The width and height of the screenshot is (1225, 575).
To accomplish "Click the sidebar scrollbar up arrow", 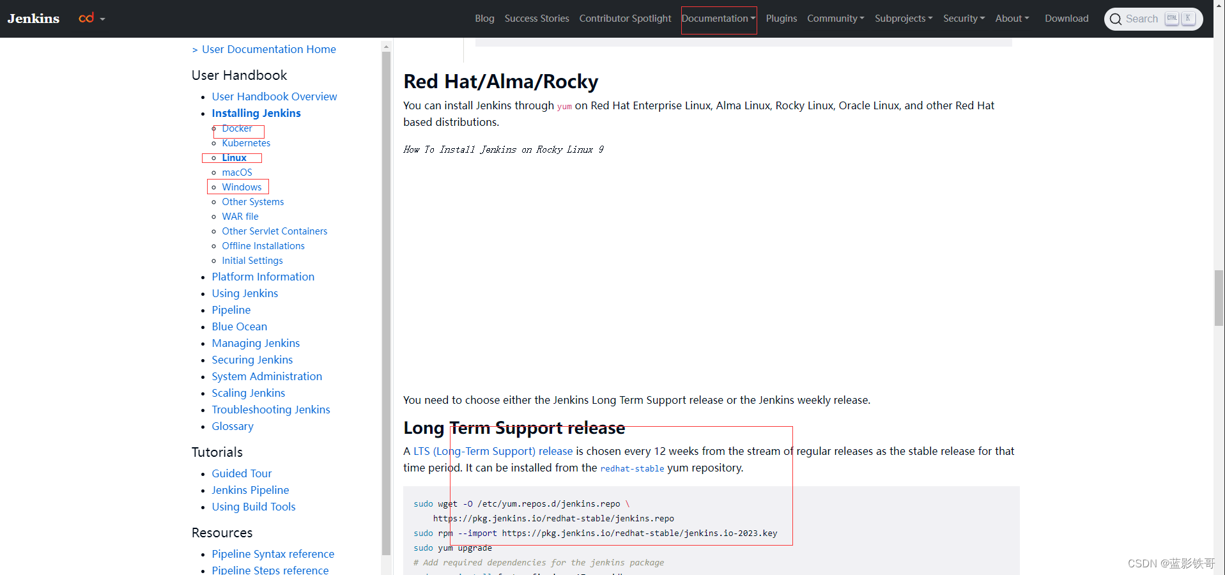I will (x=386, y=47).
